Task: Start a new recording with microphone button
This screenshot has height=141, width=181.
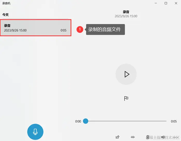Action: pos(35,132)
